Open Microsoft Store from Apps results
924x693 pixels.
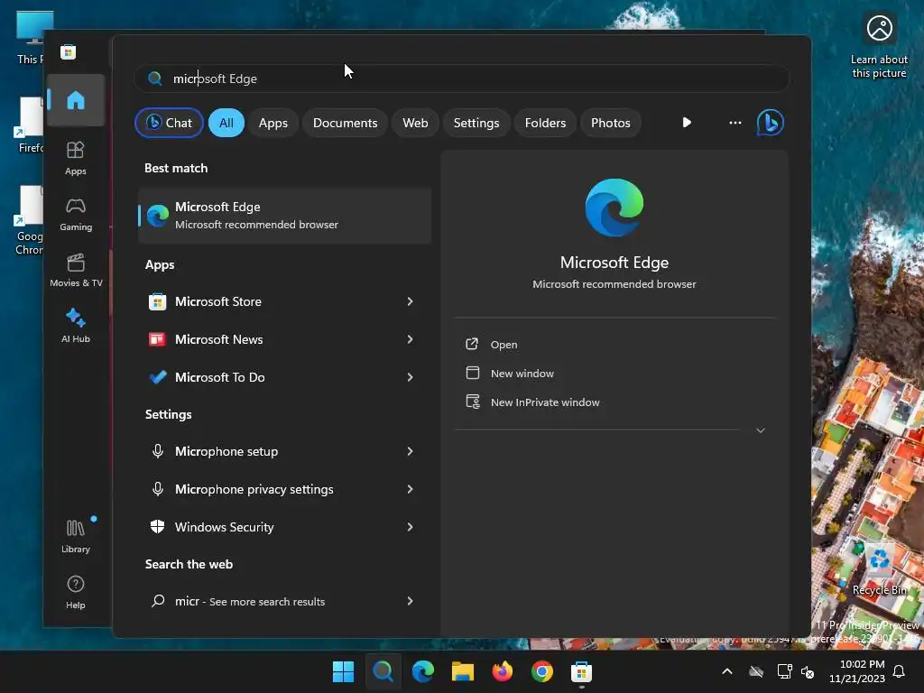284,301
